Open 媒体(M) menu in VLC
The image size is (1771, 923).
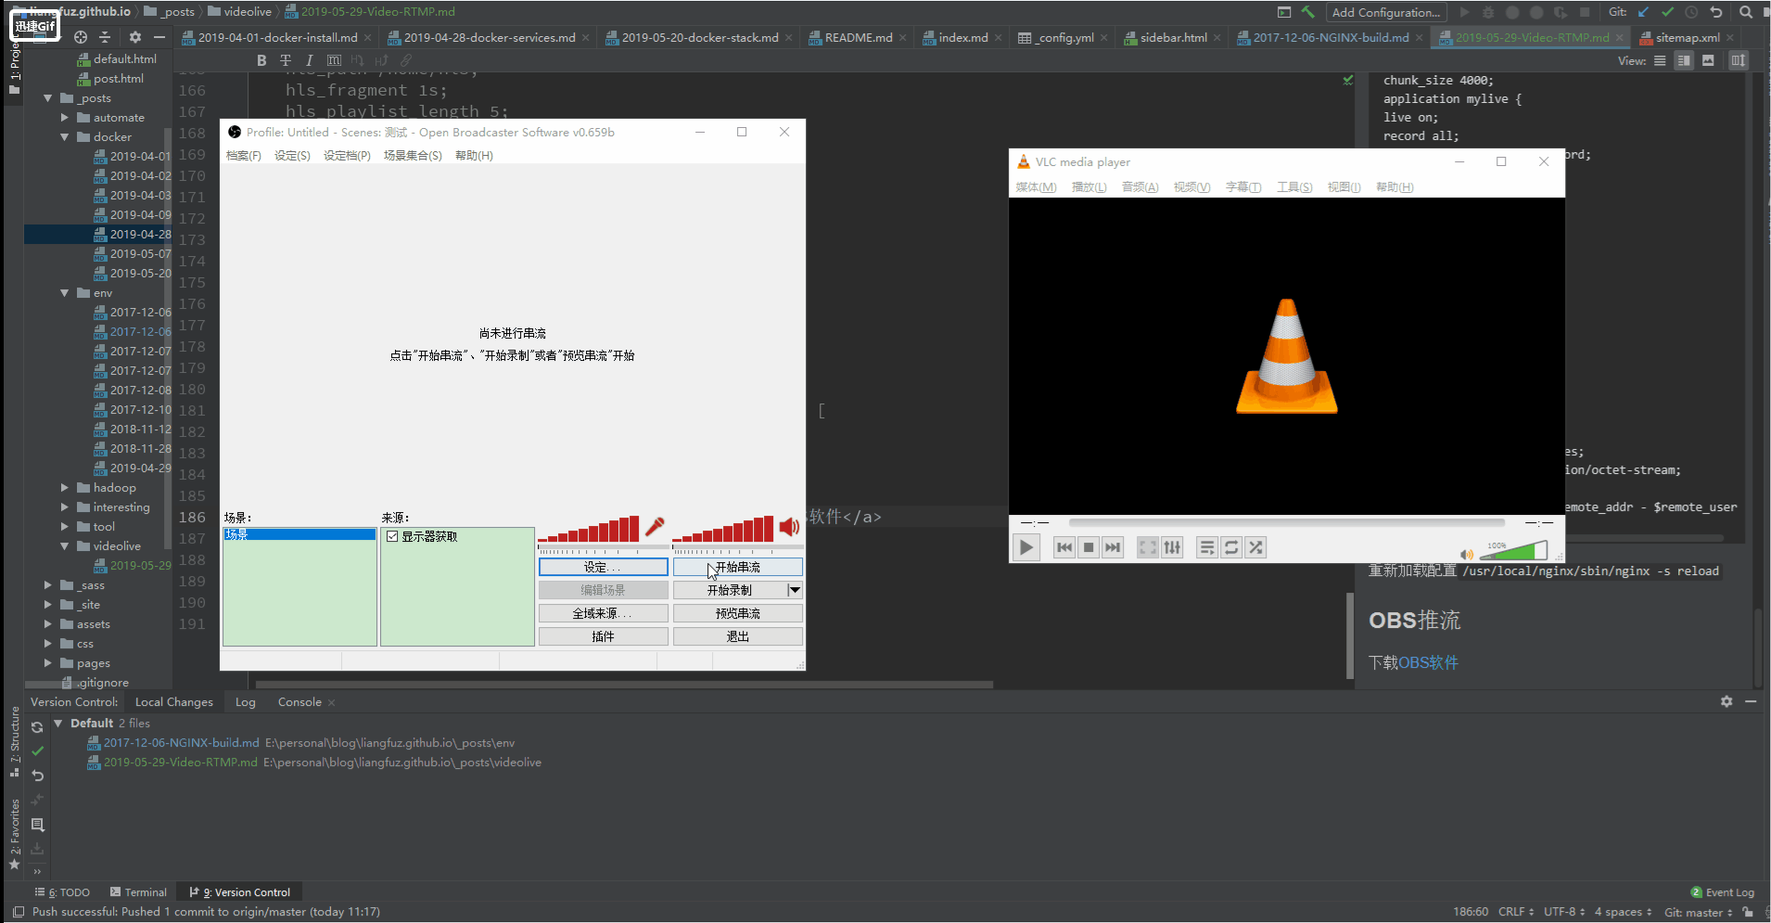coord(1036,186)
